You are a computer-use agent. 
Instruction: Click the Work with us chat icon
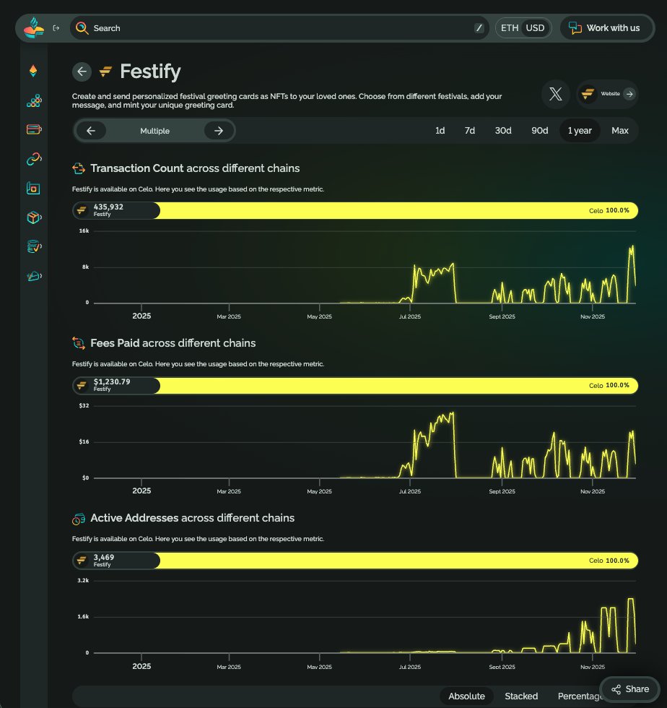click(575, 28)
